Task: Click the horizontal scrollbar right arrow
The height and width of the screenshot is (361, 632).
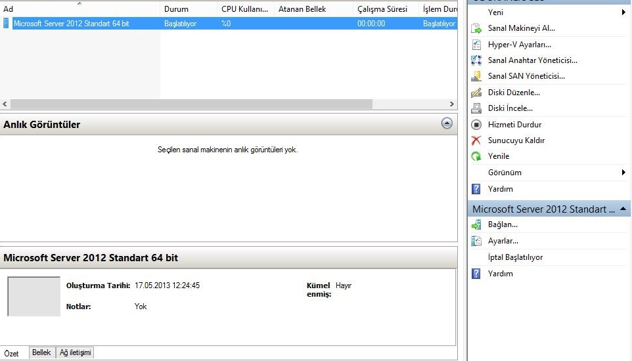Action: [x=452, y=104]
